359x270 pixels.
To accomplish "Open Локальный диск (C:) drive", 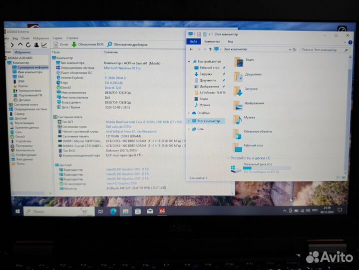I will tap(261, 168).
